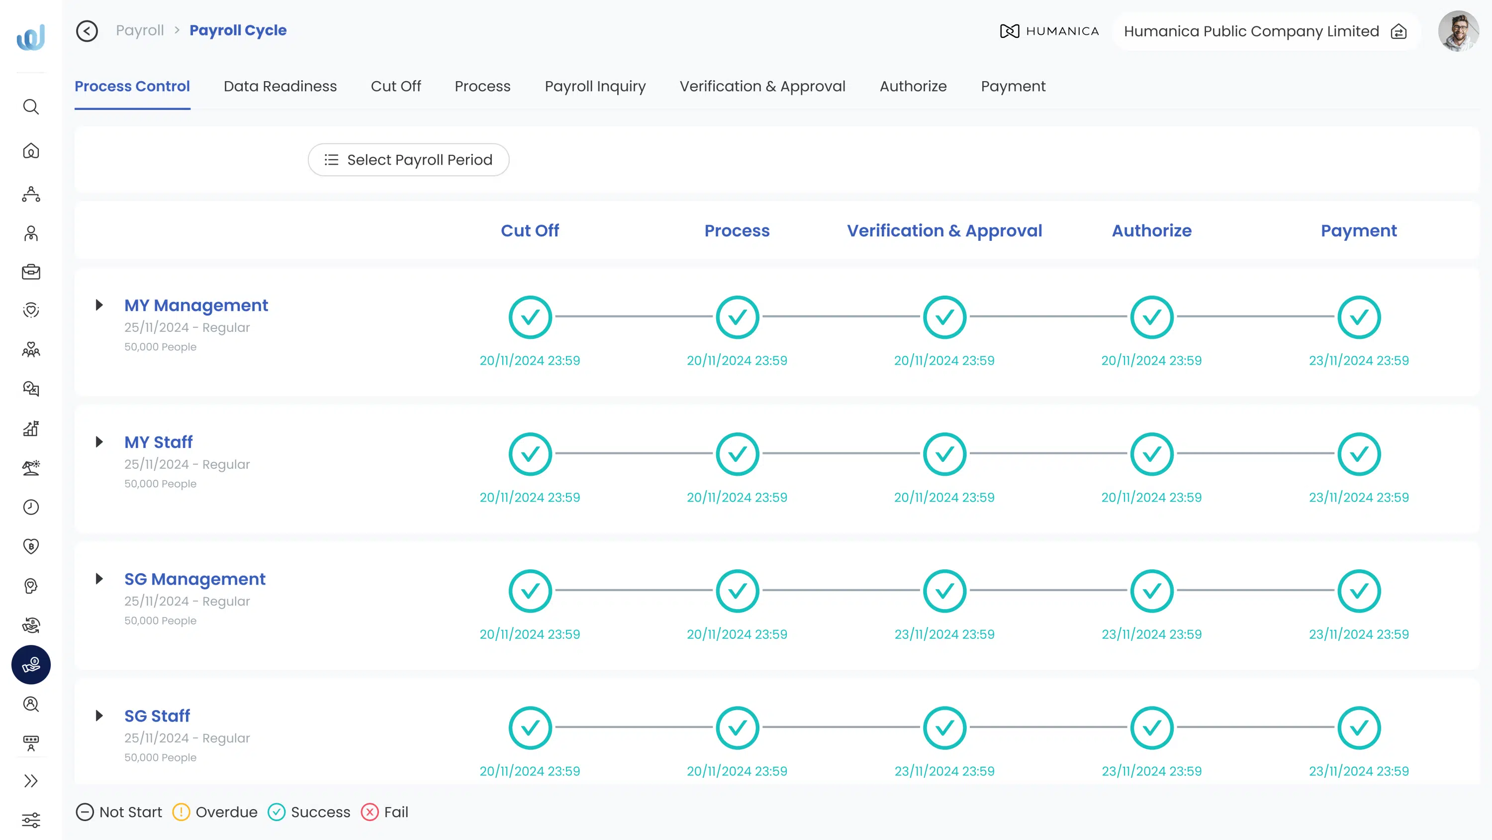1492x840 pixels.
Task: Click the Success status check for MY Management Payment
Action: 1359,316
